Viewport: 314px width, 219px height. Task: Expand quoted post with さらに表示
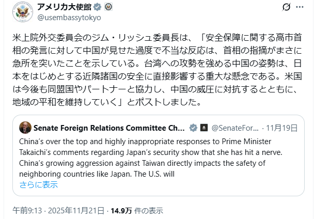(39, 184)
